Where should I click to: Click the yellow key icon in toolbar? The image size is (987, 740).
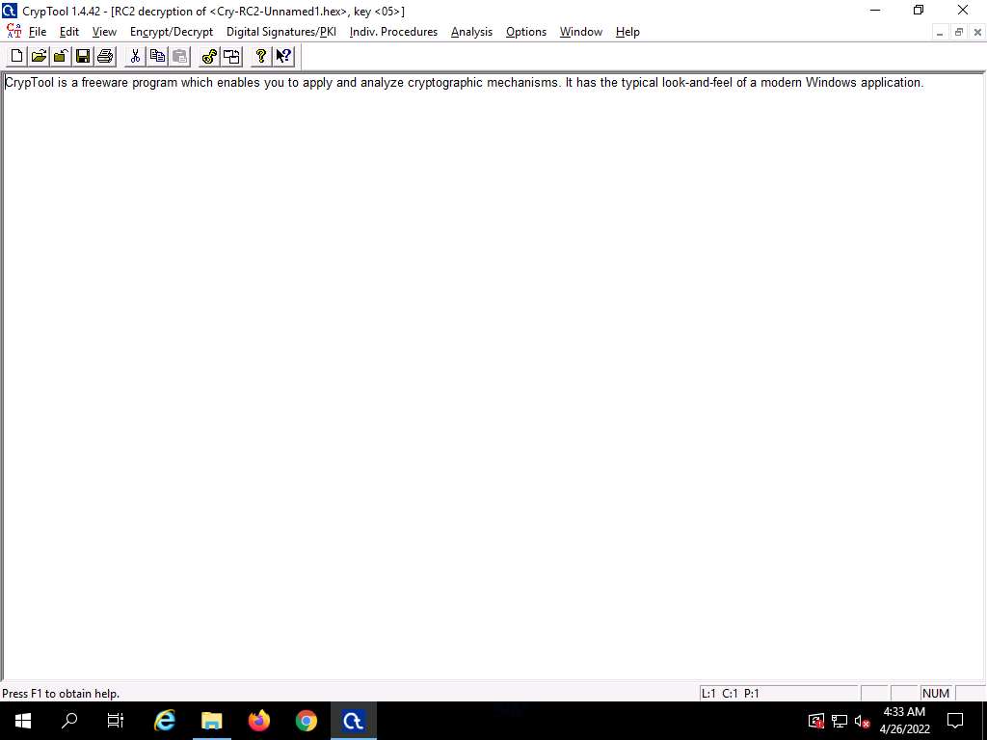209,56
